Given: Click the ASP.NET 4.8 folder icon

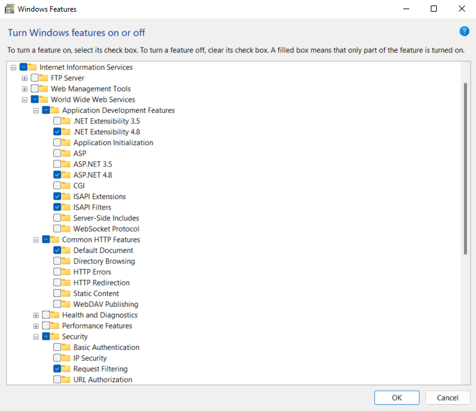Looking at the screenshot, I should pyautogui.click(x=66, y=175).
